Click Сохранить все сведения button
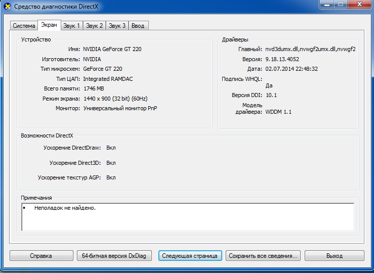The width and height of the screenshot is (374, 273). pyautogui.click(x=263, y=256)
